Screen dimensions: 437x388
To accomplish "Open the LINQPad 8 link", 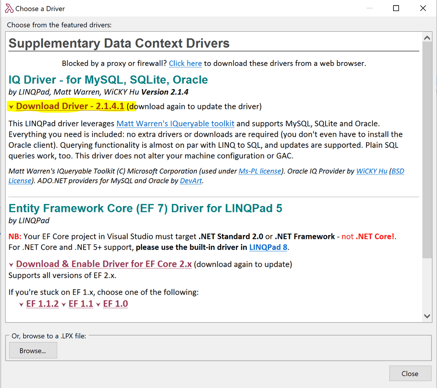I will point(268,248).
